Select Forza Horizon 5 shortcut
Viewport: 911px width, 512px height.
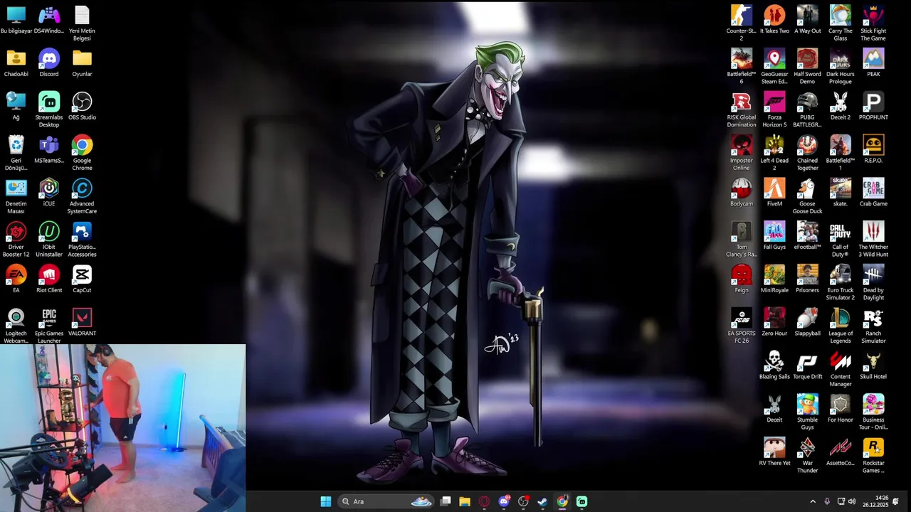[x=774, y=110]
